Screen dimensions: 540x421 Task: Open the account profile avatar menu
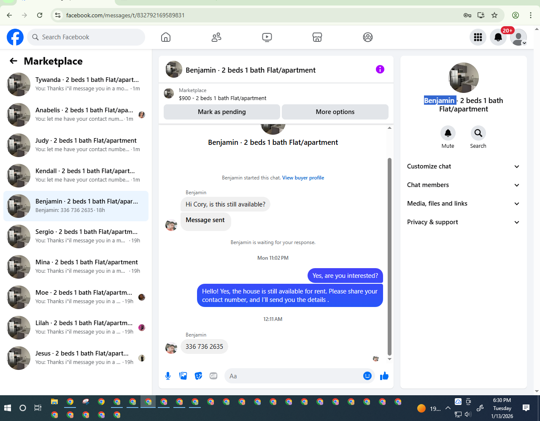point(518,37)
